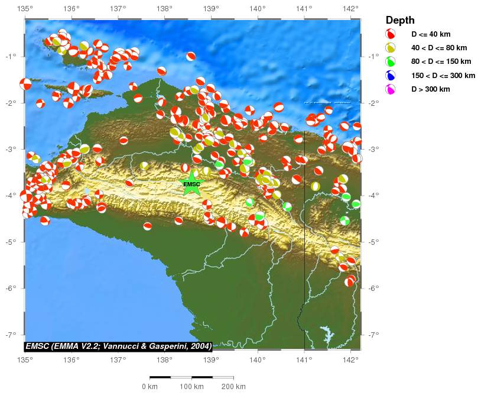Click the "Depth" legend title

[399, 20]
